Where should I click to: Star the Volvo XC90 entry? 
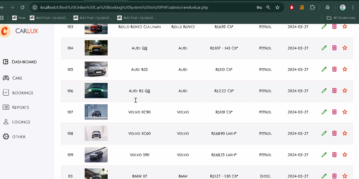345,112
